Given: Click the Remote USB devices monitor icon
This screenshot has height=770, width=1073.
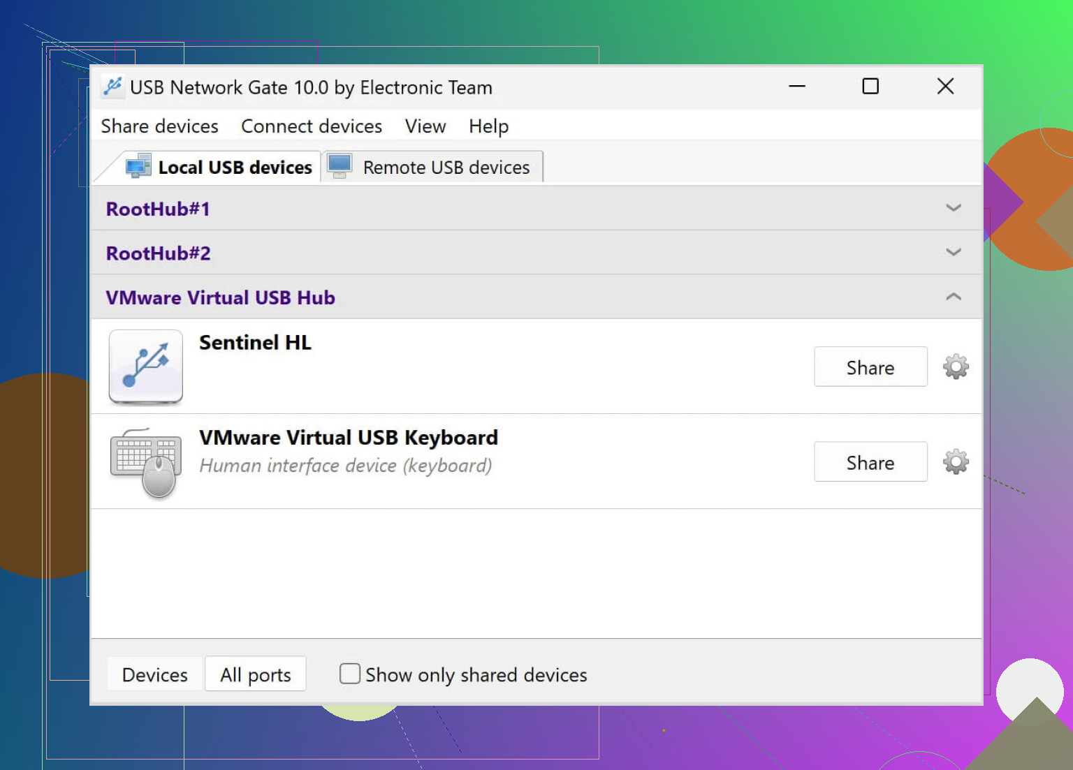Looking at the screenshot, I should 340,166.
